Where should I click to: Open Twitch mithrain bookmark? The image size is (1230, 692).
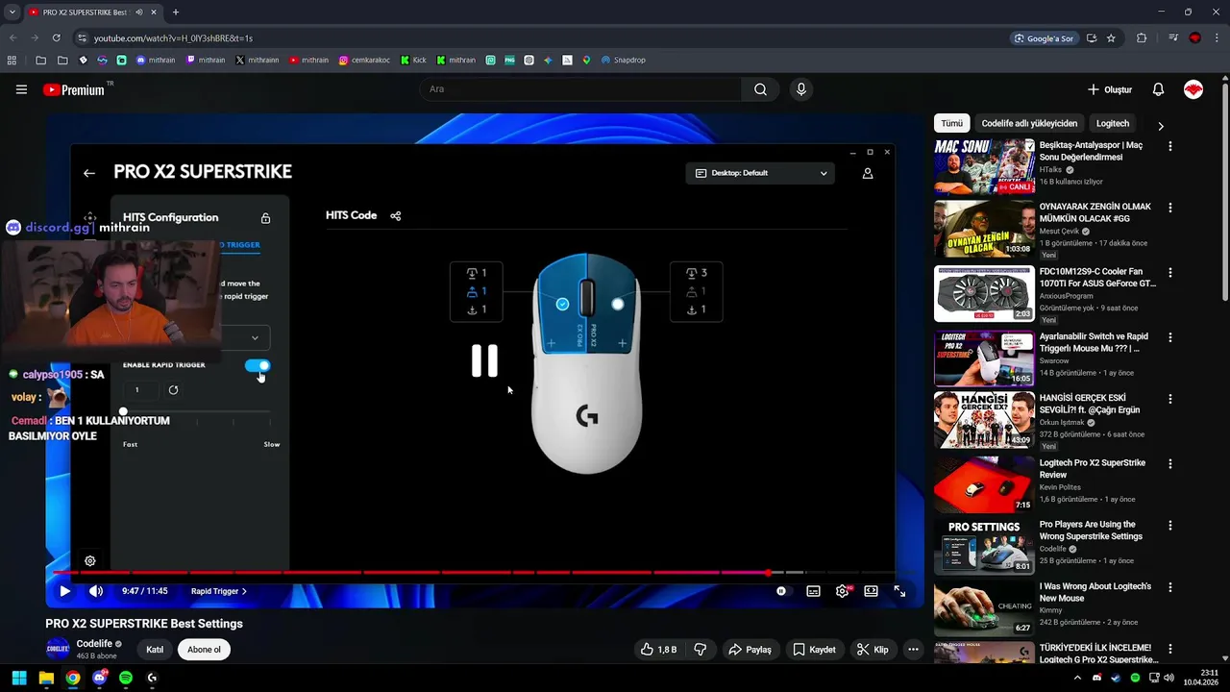pyautogui.click(x=206, y=60)
